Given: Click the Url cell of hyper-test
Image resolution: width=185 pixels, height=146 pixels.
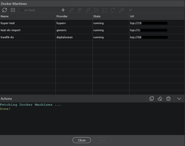Looking at the screenshot, I should [157, 23].
